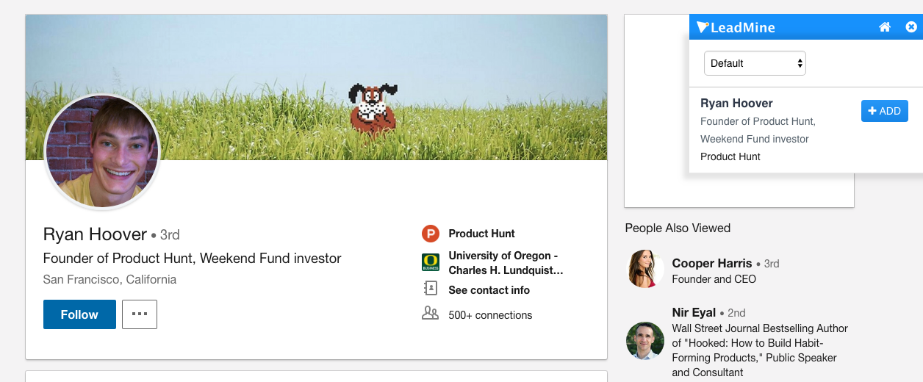Image resolution: width=923 pixels, height=382 pixels.
Task: View 500+ connections
Action: (490, 315)
